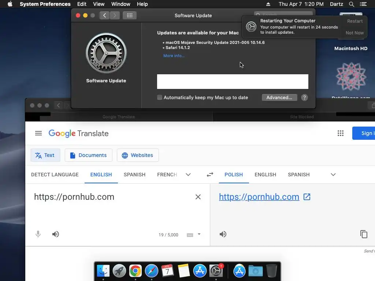Open Notification Center list icon
The width and height of the screenshot is (375, 281).
pyautogui.click(x=363, y=4)
